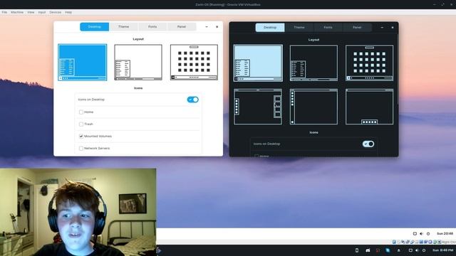The width and height of the screenshot is (456, 256).
Task: Open power icon in white guest panel
Action: pyautogui.click(x=428, y=234)
